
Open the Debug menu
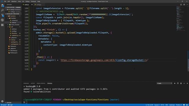pyautogui.click(x=27, y=1)
